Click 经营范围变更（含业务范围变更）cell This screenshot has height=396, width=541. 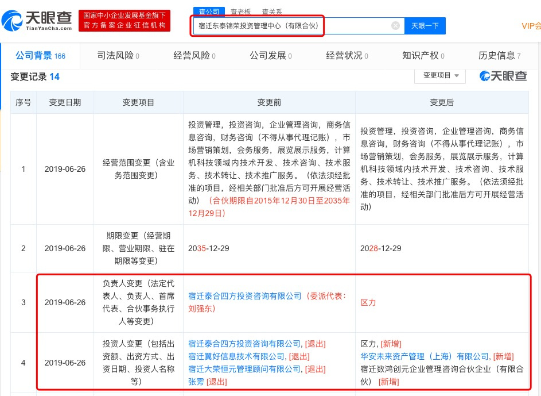click(x=138, y=169)
